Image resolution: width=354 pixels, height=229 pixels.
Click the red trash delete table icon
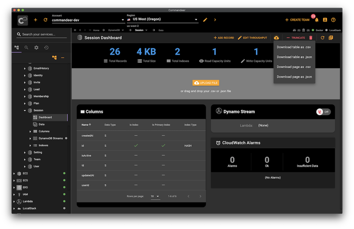(x=311, y=38)
